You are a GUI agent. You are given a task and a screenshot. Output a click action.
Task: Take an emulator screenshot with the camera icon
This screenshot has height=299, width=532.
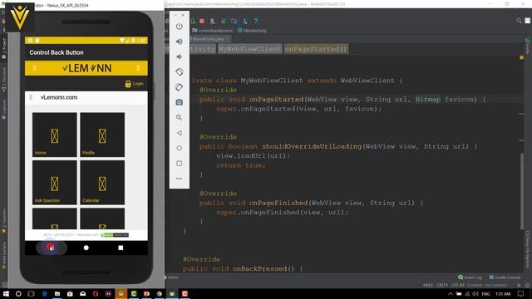click(x=180, y=102)
